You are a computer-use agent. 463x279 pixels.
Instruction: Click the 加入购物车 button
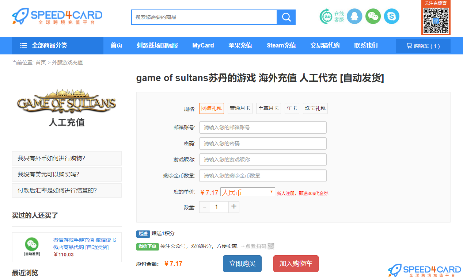pyautogui.click(x=296, y=264)
